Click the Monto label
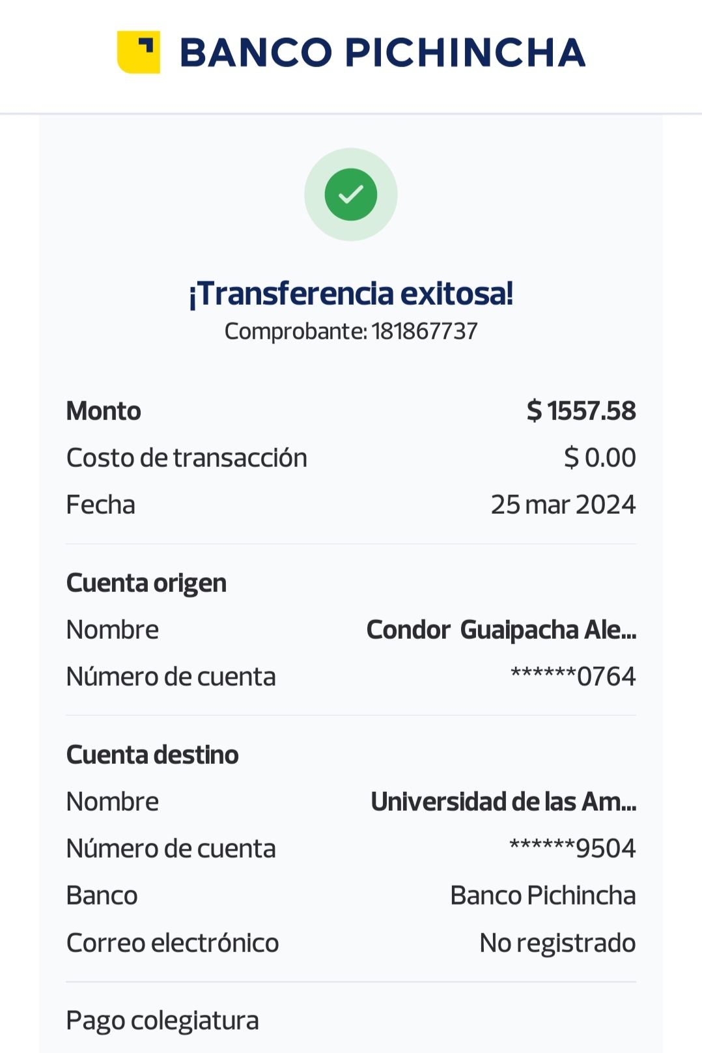Screen dimensions: 702x1053 (x=104, y=411)
